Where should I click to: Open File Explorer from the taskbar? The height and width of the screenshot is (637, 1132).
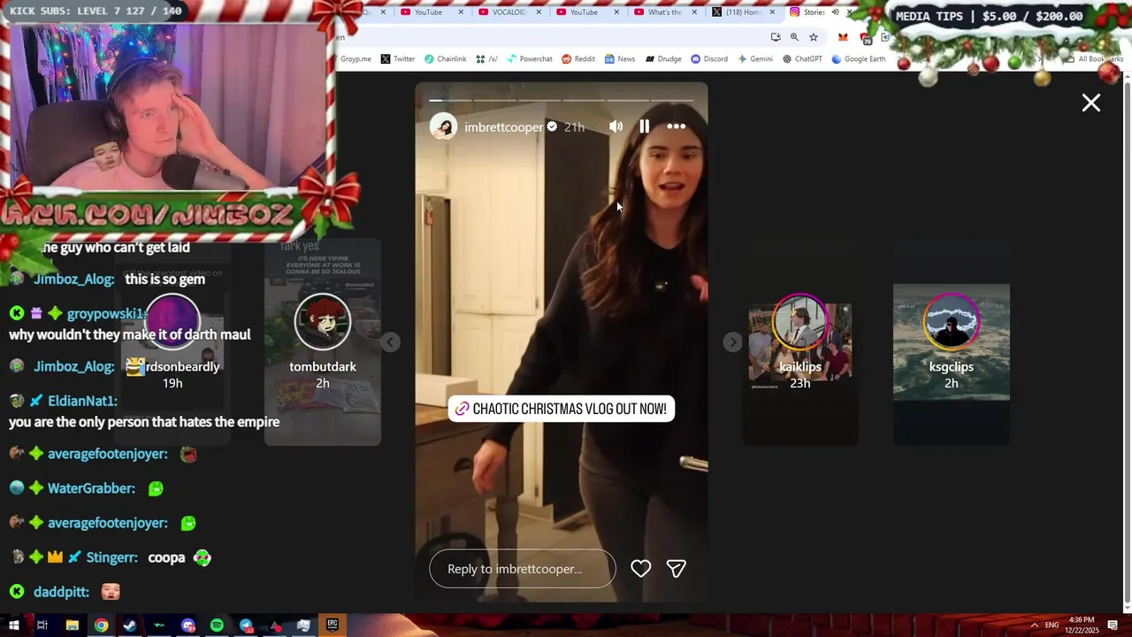point(72,625)
